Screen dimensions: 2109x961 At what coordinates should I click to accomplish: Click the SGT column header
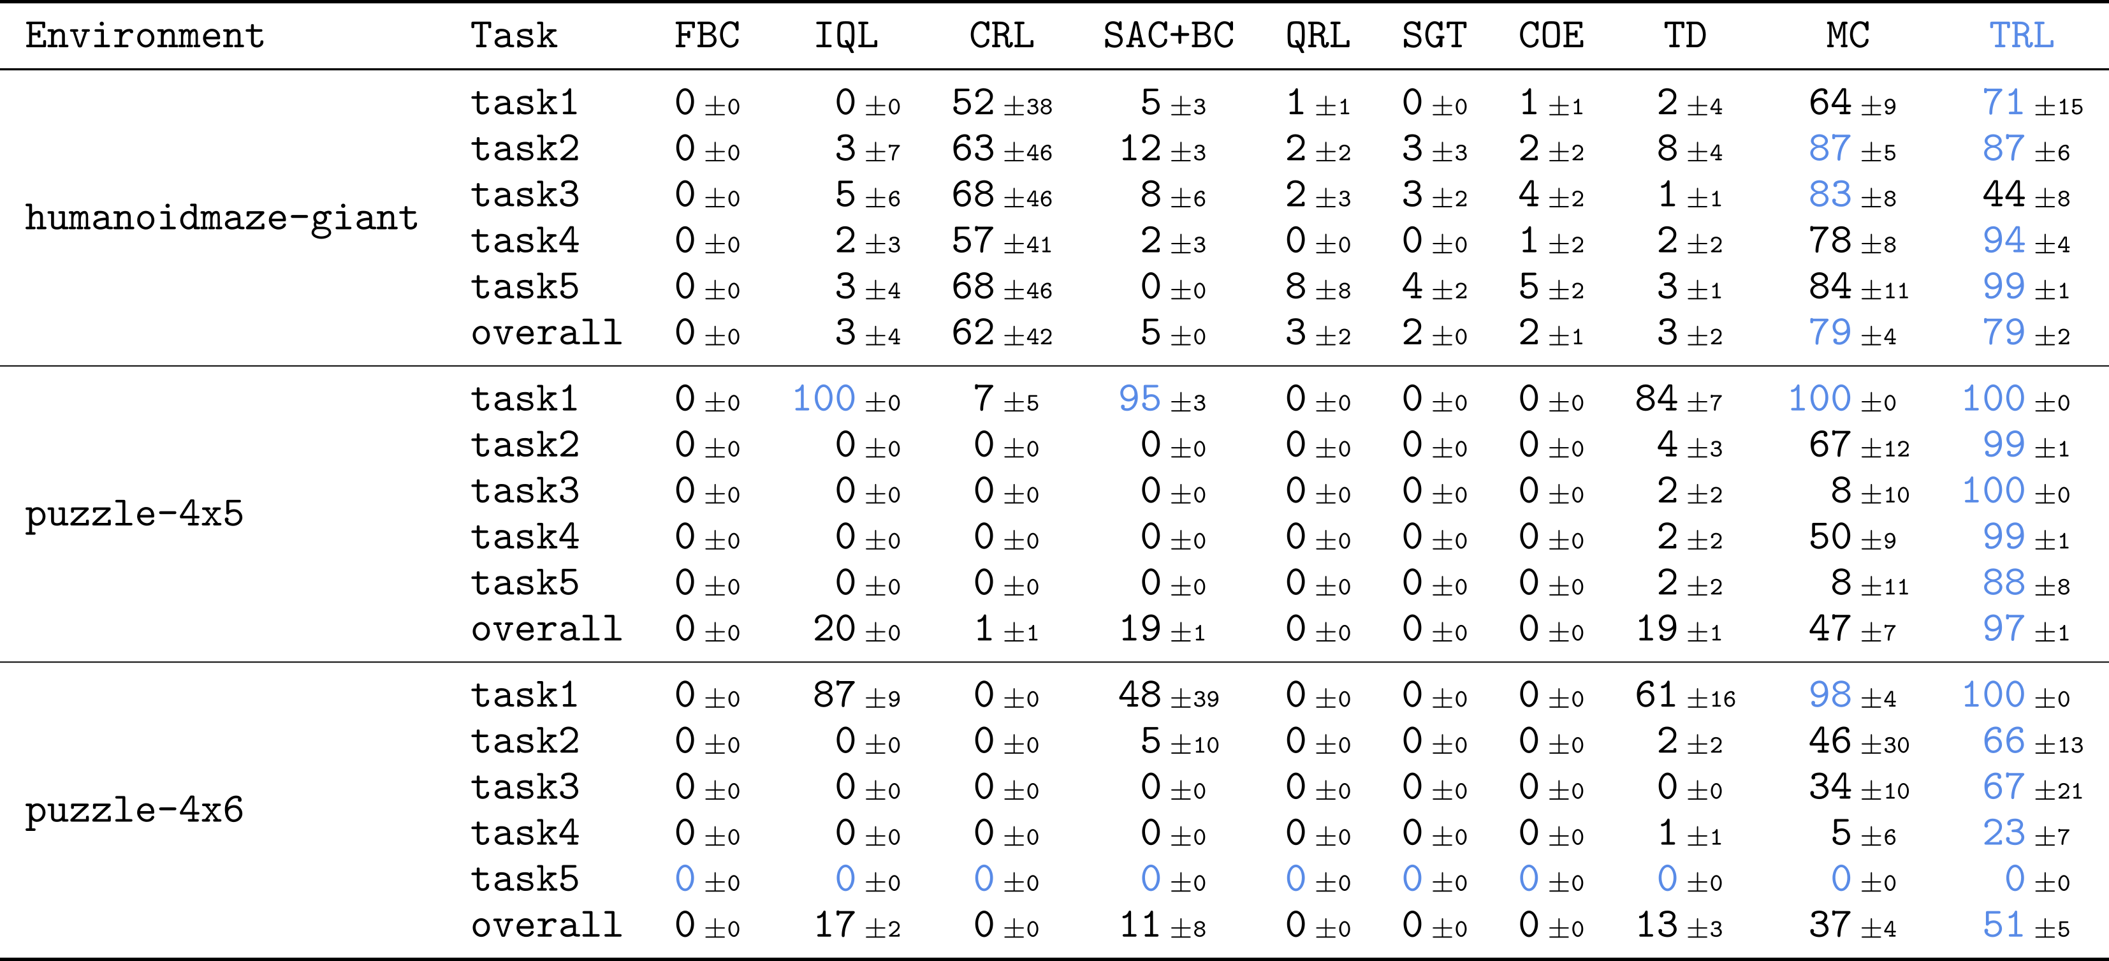tap(1434, 36)
